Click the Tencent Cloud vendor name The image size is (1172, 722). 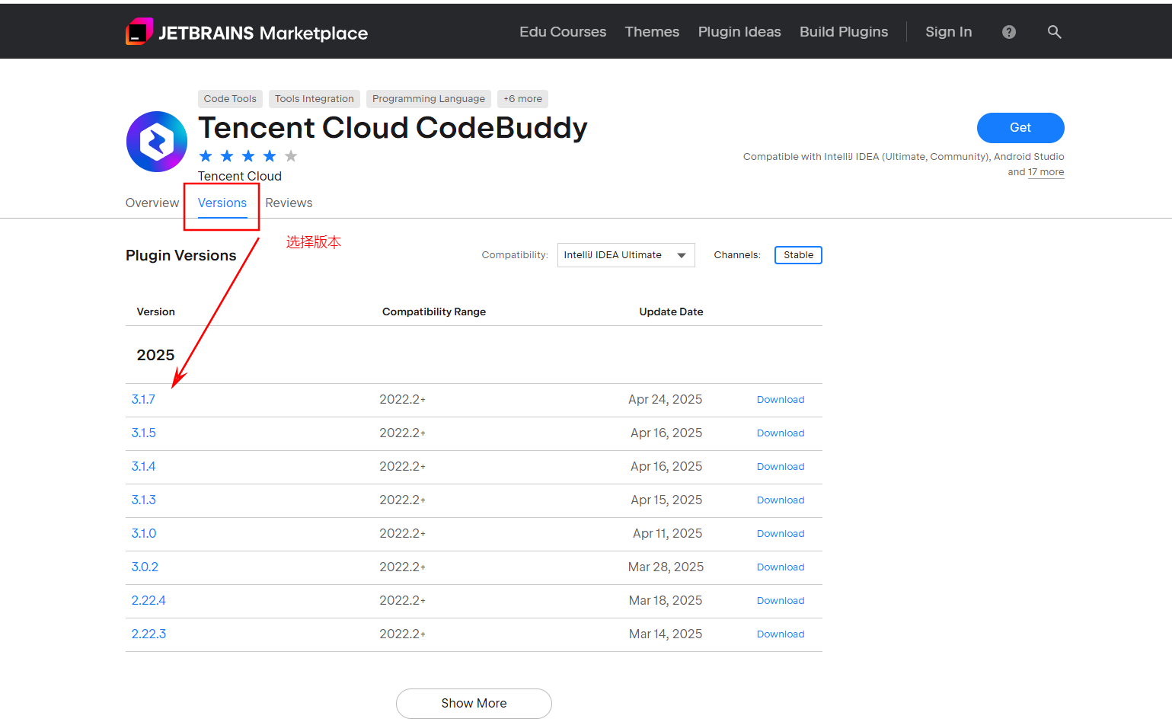point(240,176)
